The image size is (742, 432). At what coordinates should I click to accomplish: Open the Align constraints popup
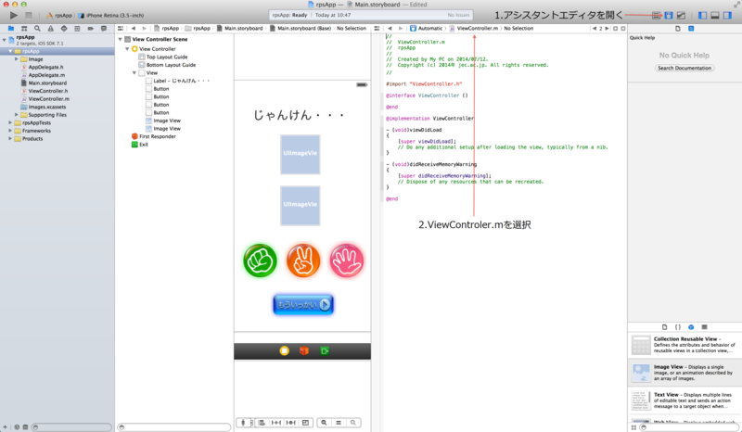[262, 423]
